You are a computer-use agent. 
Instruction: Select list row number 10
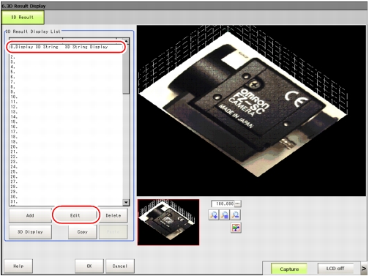66,97
